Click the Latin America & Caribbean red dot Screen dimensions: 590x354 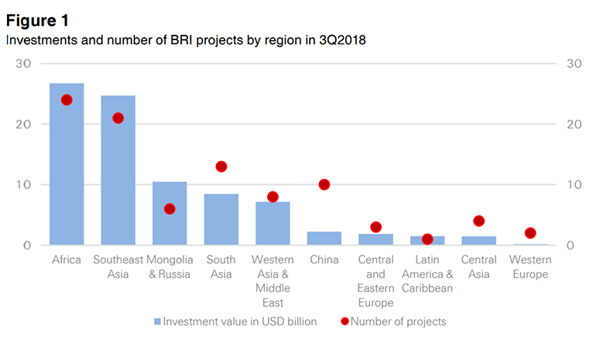[427, 239]
